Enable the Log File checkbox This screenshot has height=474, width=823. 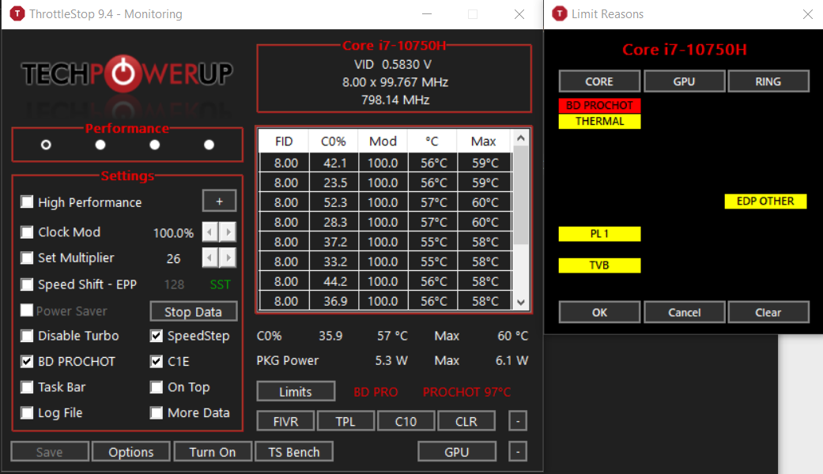(x=27, y=412)
